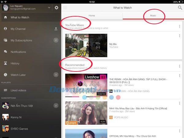Open more options for My Mix item
Image resolution: width=184 pixels, height=138 pixels.
click(x=179, y=36)
